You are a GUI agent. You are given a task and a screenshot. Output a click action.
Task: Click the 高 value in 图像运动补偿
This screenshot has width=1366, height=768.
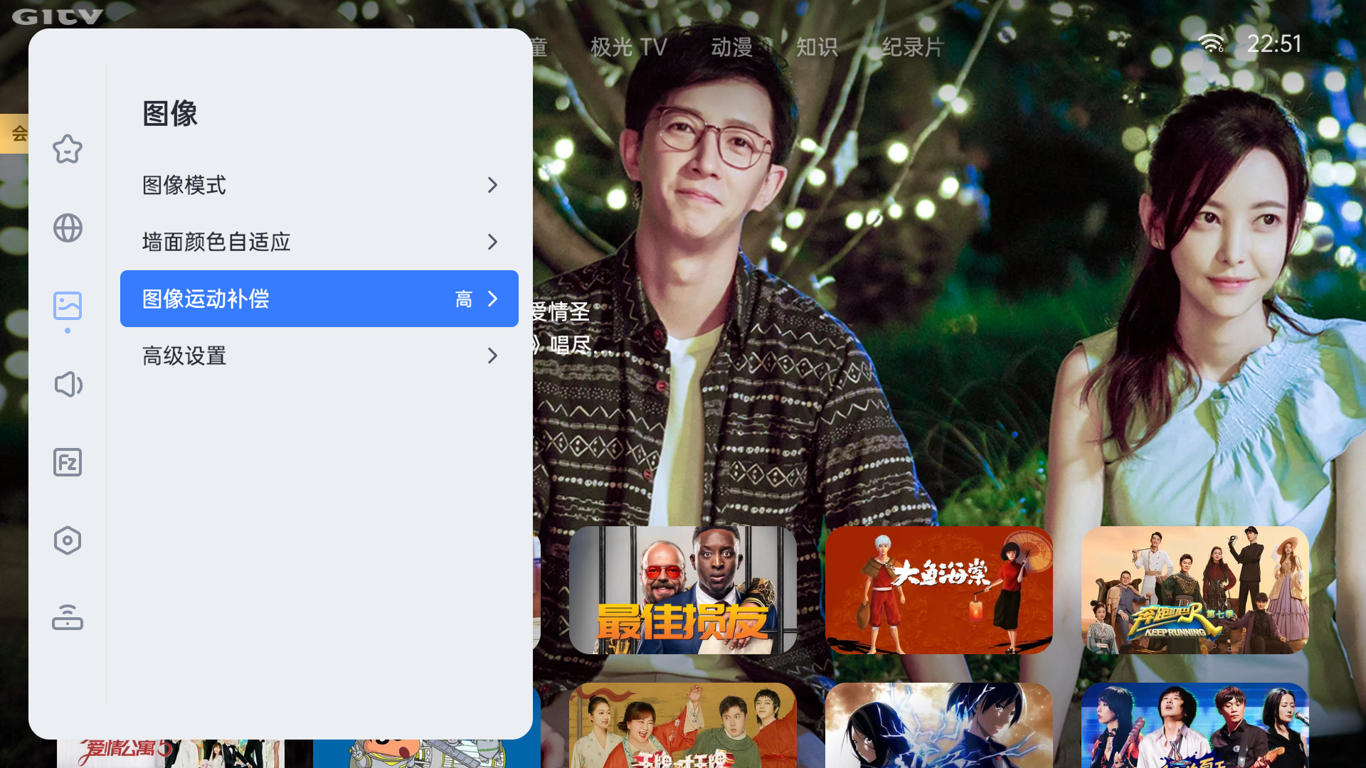pyautogui.click(x=464, y=299)
